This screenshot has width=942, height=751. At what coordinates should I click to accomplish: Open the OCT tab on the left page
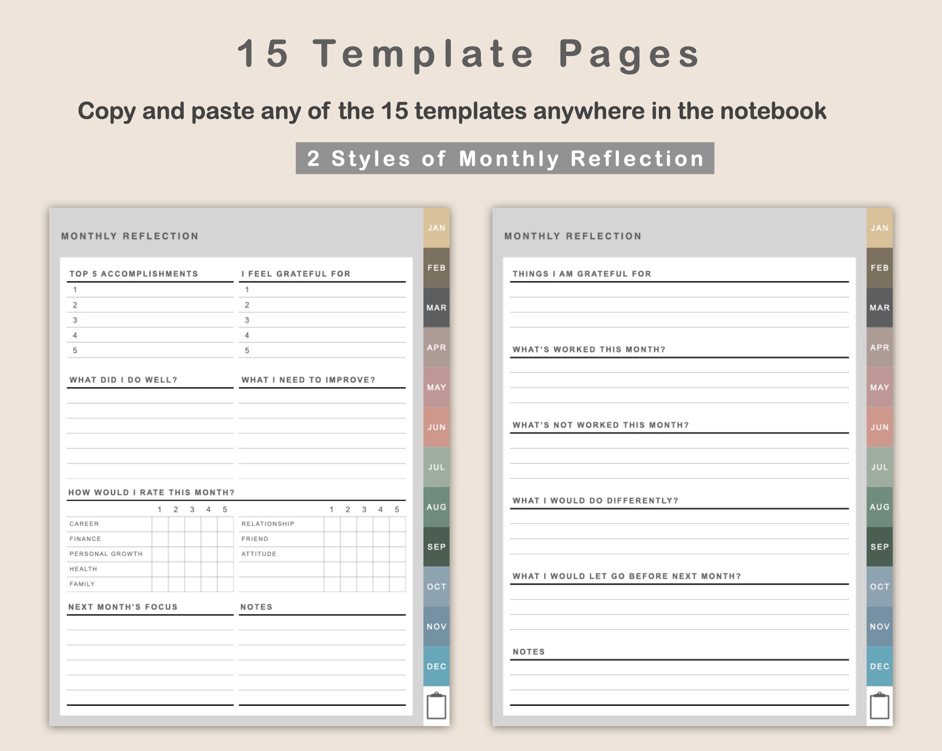(x=436, y=586)
